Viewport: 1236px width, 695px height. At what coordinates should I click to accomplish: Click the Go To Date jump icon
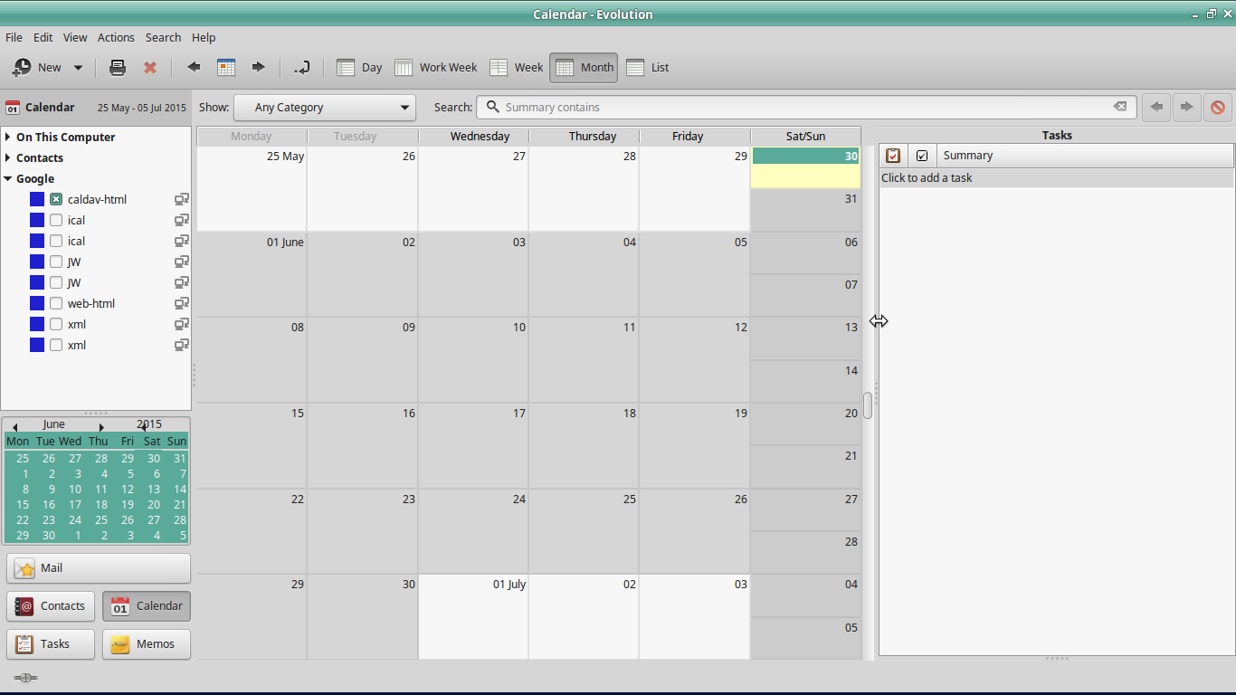pyautogui.click(x=302, y=67)
